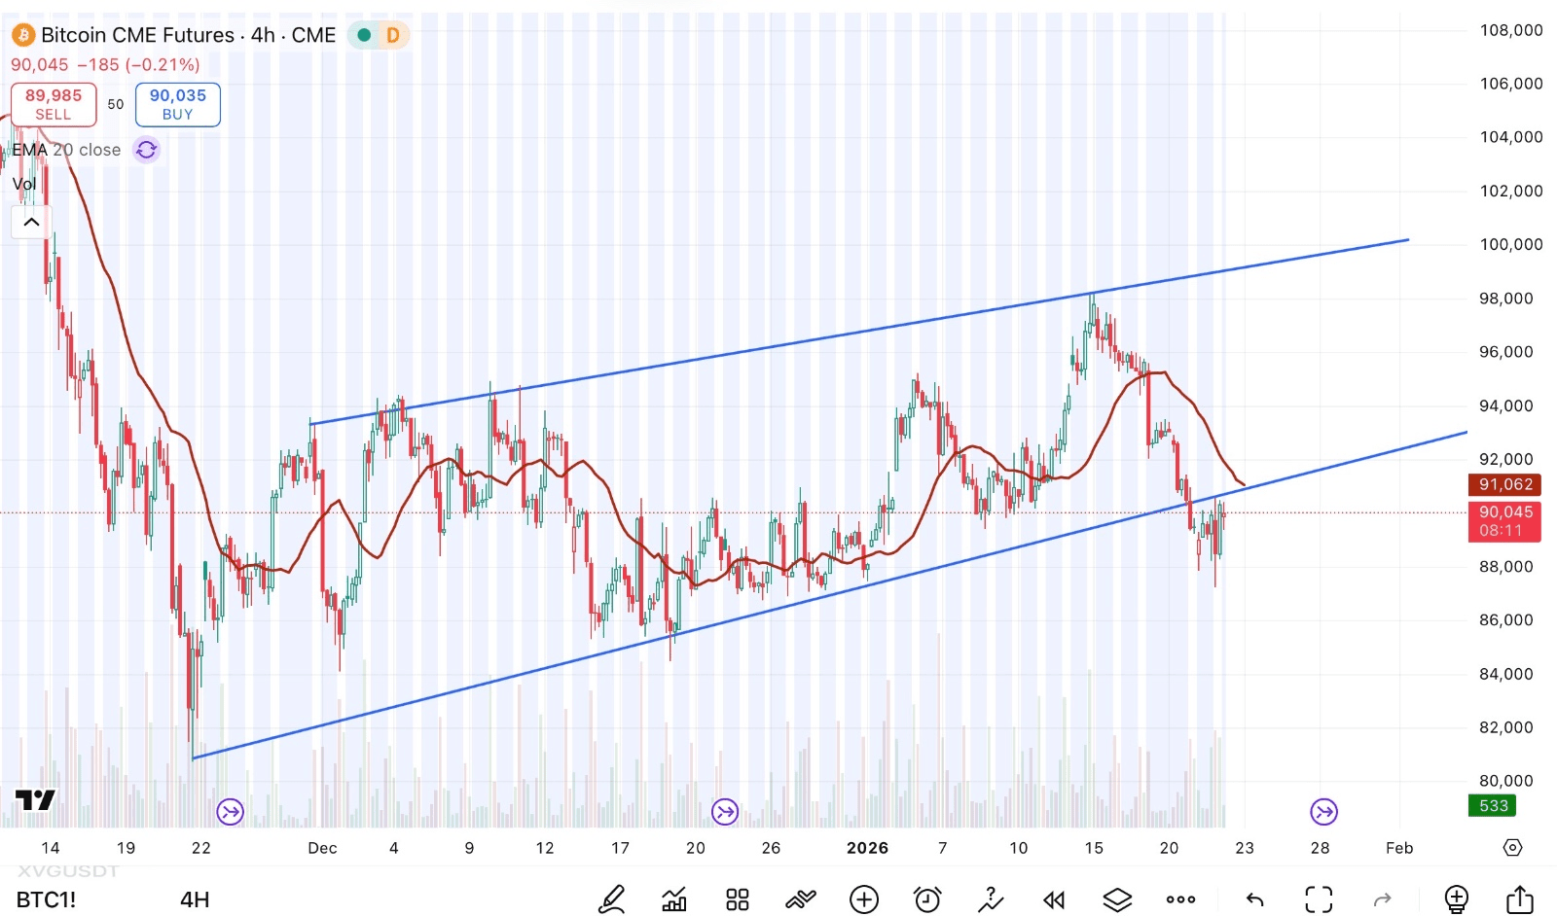1557x916 pixels.
Task: Tap the question-mark line forecast icon
Action: [x=991, y=899]
